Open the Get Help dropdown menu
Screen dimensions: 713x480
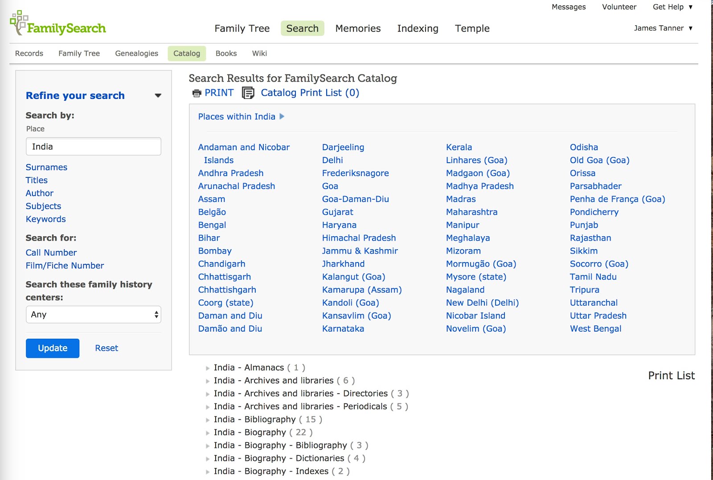click(672, 7)
